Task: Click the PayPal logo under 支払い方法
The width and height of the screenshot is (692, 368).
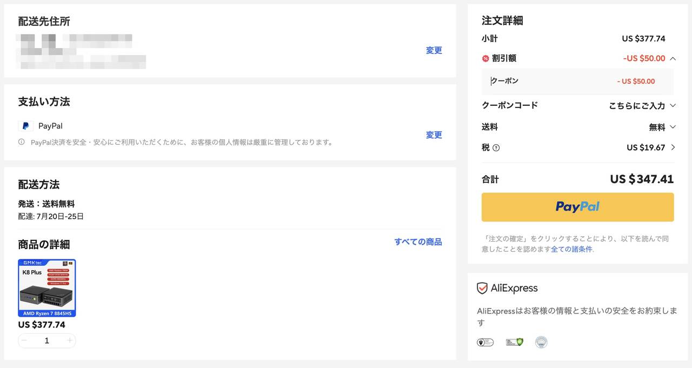Action: coord(25,126)
